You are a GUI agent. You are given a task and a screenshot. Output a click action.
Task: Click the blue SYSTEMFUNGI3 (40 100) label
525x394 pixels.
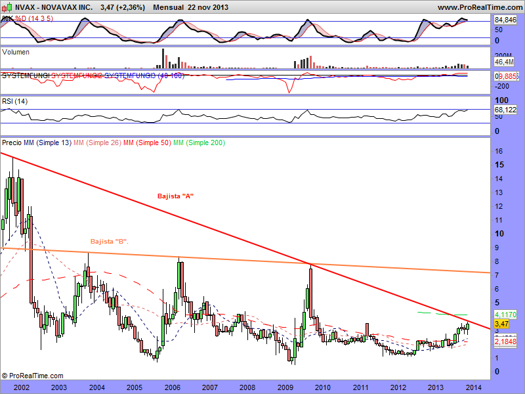[144, 76]
